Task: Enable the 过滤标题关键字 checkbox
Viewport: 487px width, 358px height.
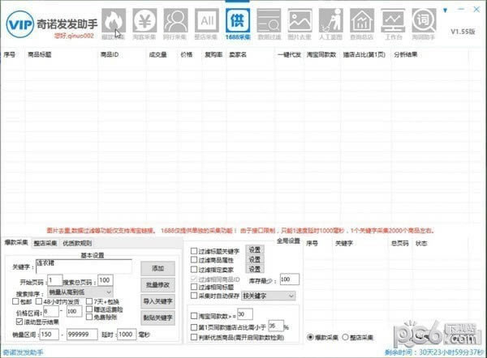Action: click(x=194, y=251)
